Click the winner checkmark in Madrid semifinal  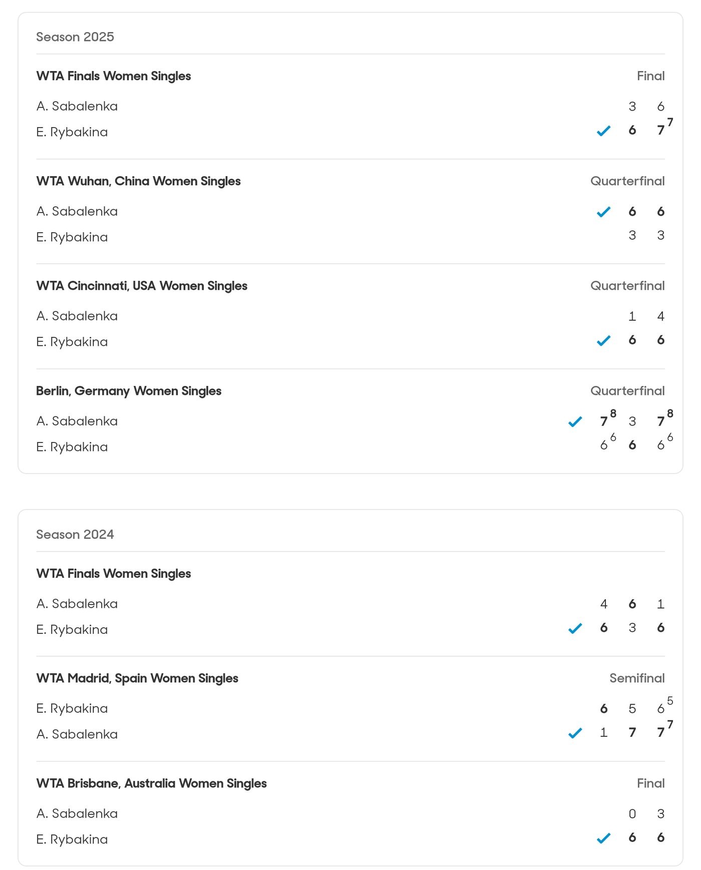pos(575,733)
